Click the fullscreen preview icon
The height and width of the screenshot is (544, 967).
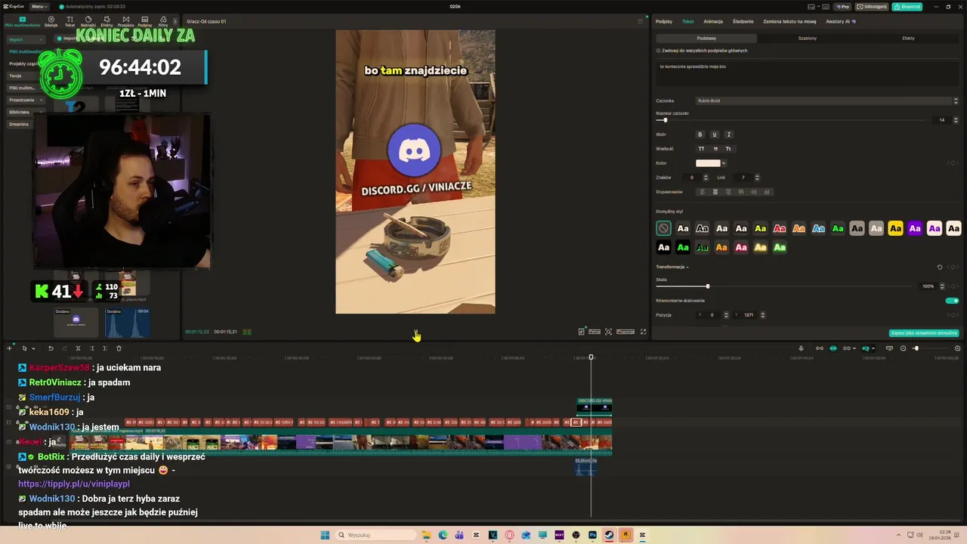(x=644, y=332)
